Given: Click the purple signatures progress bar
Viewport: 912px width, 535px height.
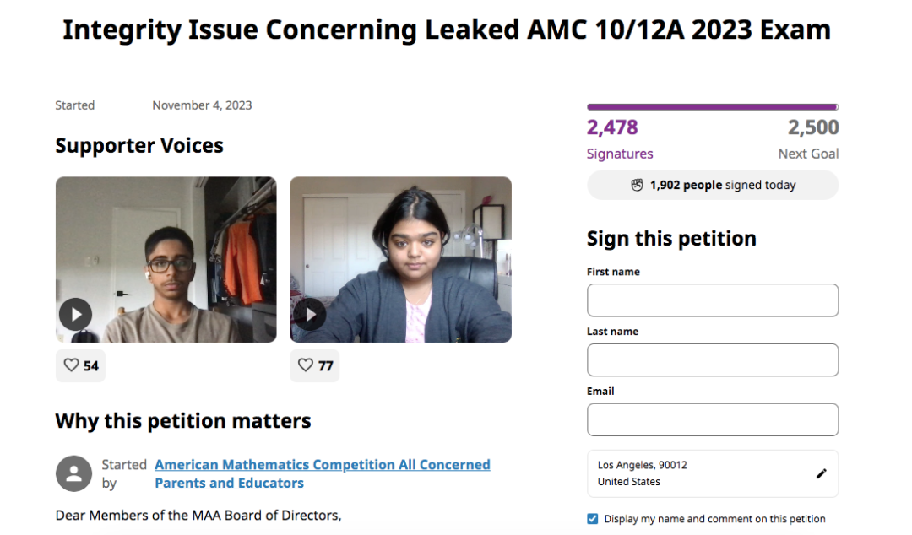Looking at the screenshot, I should point(713,107).
